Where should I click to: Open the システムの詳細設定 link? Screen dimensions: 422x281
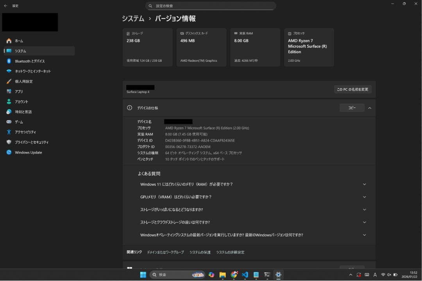coord(230,252)
